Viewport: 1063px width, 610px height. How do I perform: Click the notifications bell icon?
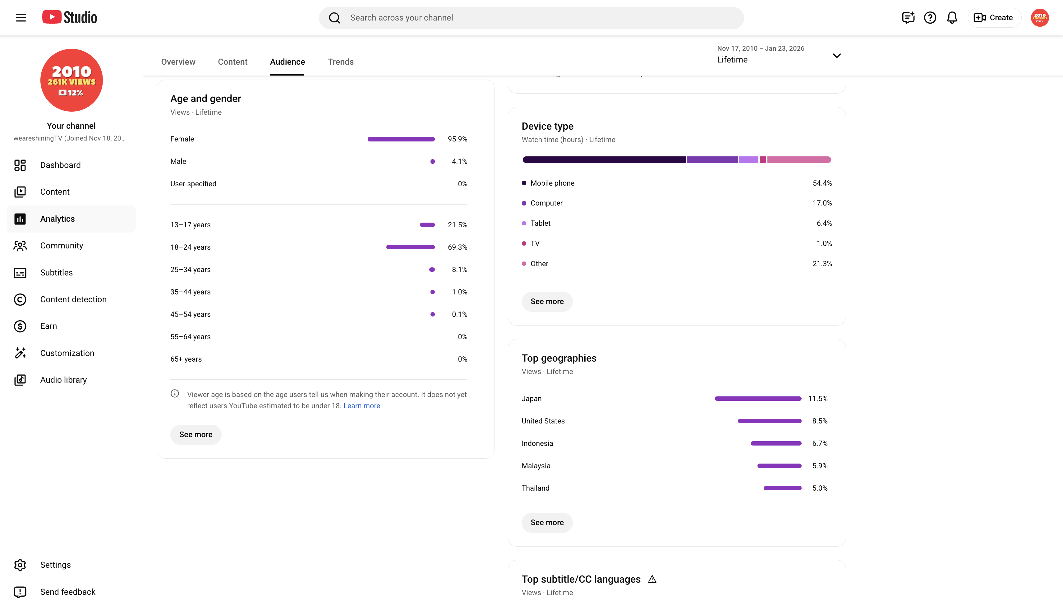click(952, 18)
